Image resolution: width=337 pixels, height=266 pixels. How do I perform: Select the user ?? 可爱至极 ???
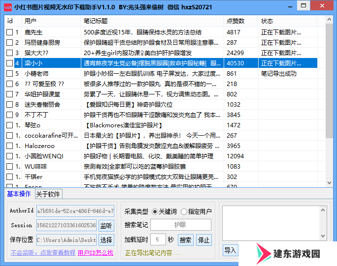44,84
